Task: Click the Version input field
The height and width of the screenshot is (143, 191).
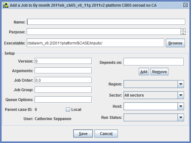Action: 63,61
